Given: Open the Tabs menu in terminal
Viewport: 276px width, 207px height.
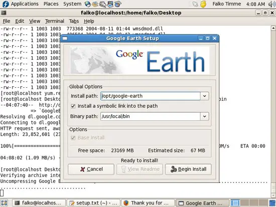Looking at the screenshot, I should point(74,21).
